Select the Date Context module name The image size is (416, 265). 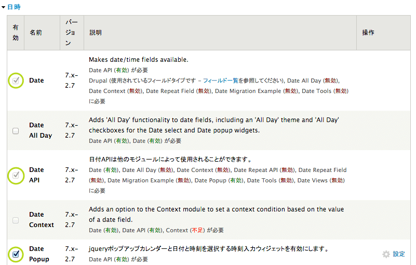pyautogui.click(x=42, y=220)
